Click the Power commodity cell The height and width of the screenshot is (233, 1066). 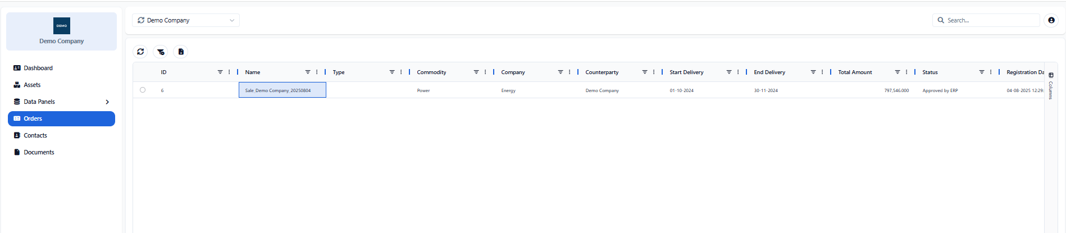(x=452, y=90)
